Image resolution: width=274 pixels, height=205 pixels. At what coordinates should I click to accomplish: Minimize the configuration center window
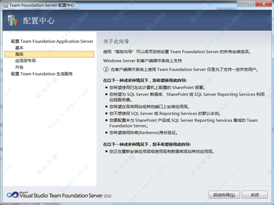(x=242, y=4)
